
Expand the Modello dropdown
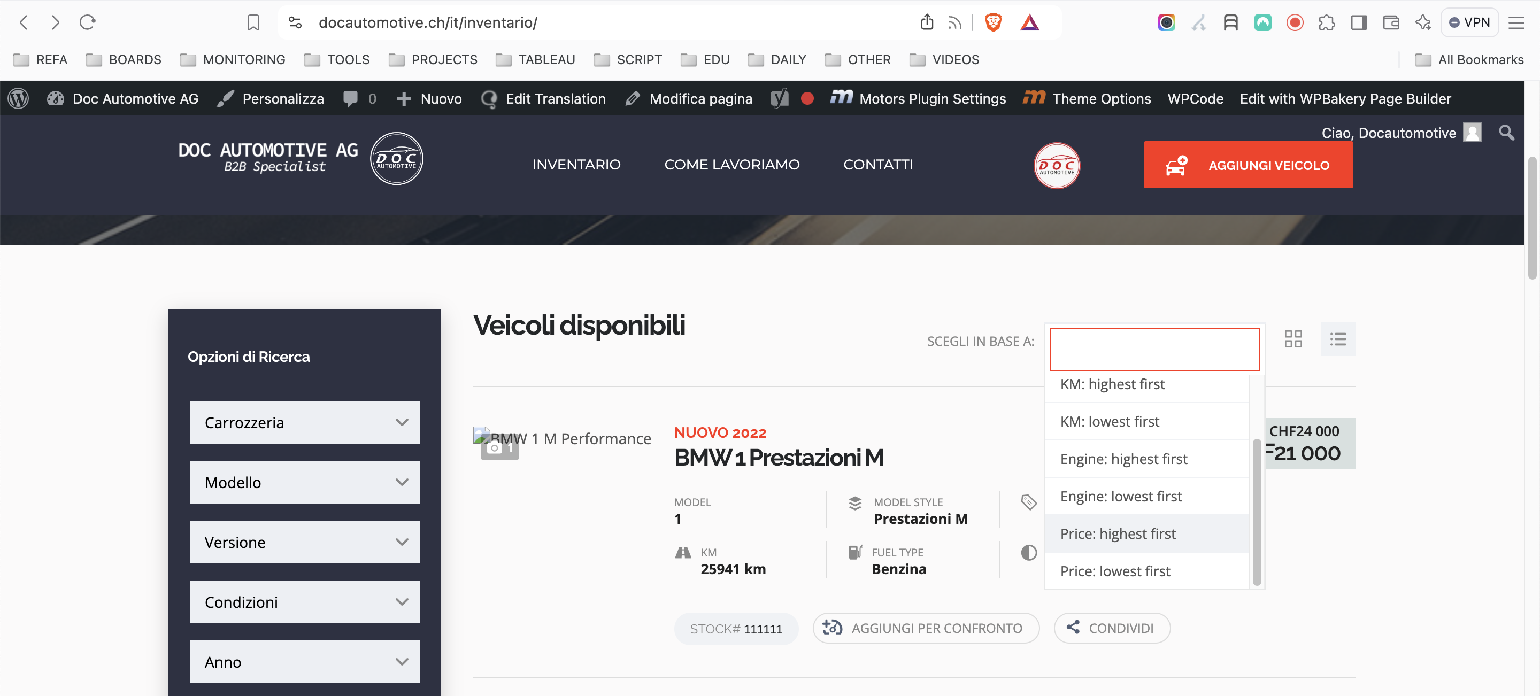click(x=304, y=482)
